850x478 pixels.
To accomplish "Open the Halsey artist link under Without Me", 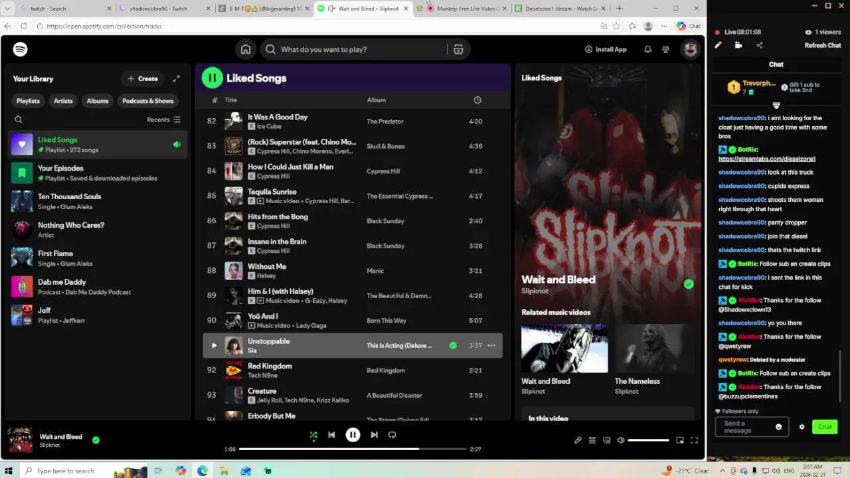I will tap(266, 276).
